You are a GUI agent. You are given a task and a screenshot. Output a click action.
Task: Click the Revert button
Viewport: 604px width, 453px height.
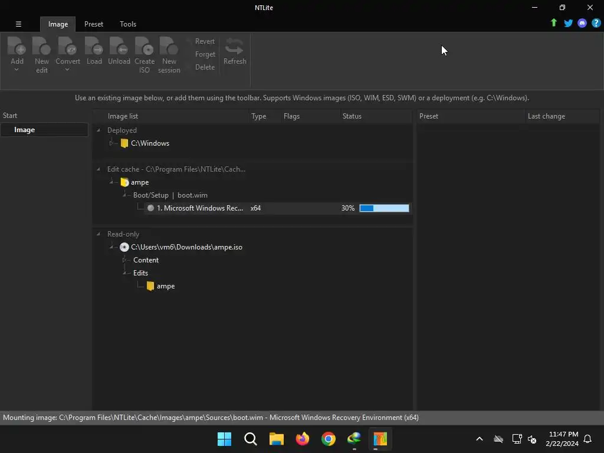click(x=205, y=41)
